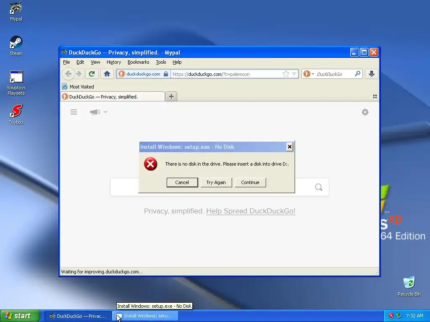Image resolution: width=430 pixels, height=322 pixels.
Task: Click the bookmark star in address bar
Action: [286, 74]
